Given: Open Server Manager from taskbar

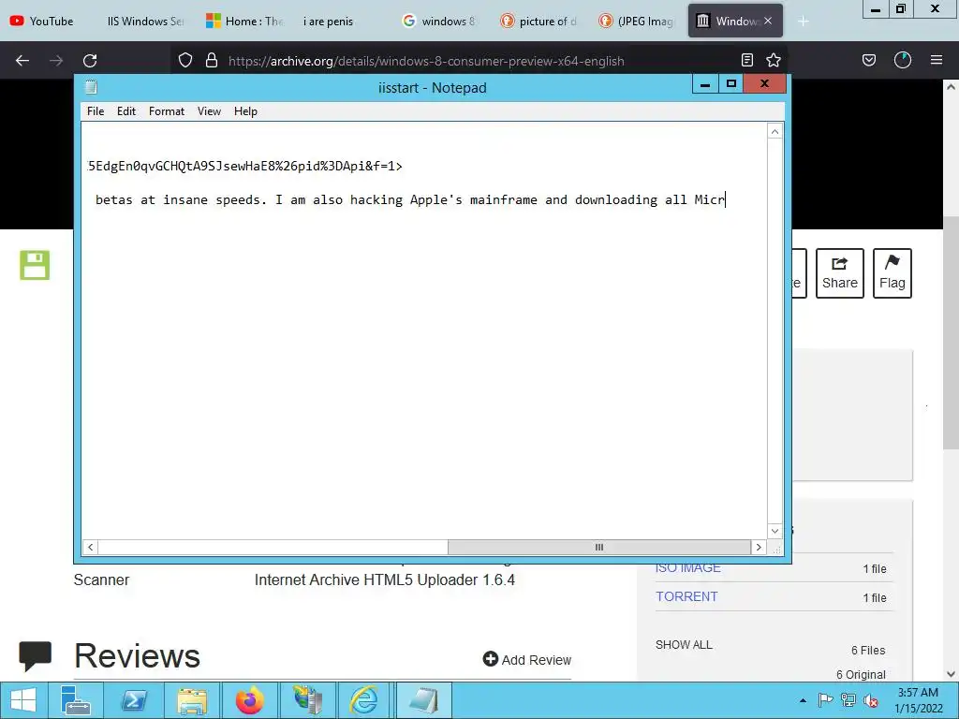Looking at the screenshot, I should tap(76, 700).
